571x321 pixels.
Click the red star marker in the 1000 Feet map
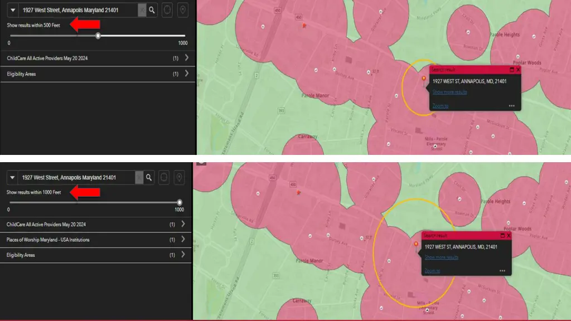pyautogui.click(x=298, y=192)
